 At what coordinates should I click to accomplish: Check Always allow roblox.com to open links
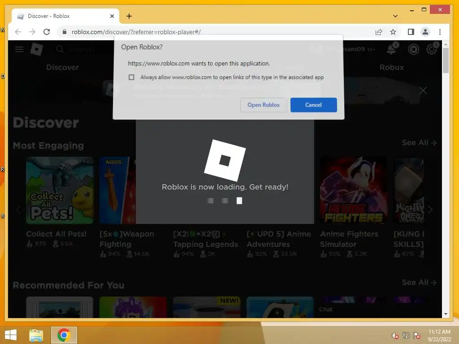[131, 77]
